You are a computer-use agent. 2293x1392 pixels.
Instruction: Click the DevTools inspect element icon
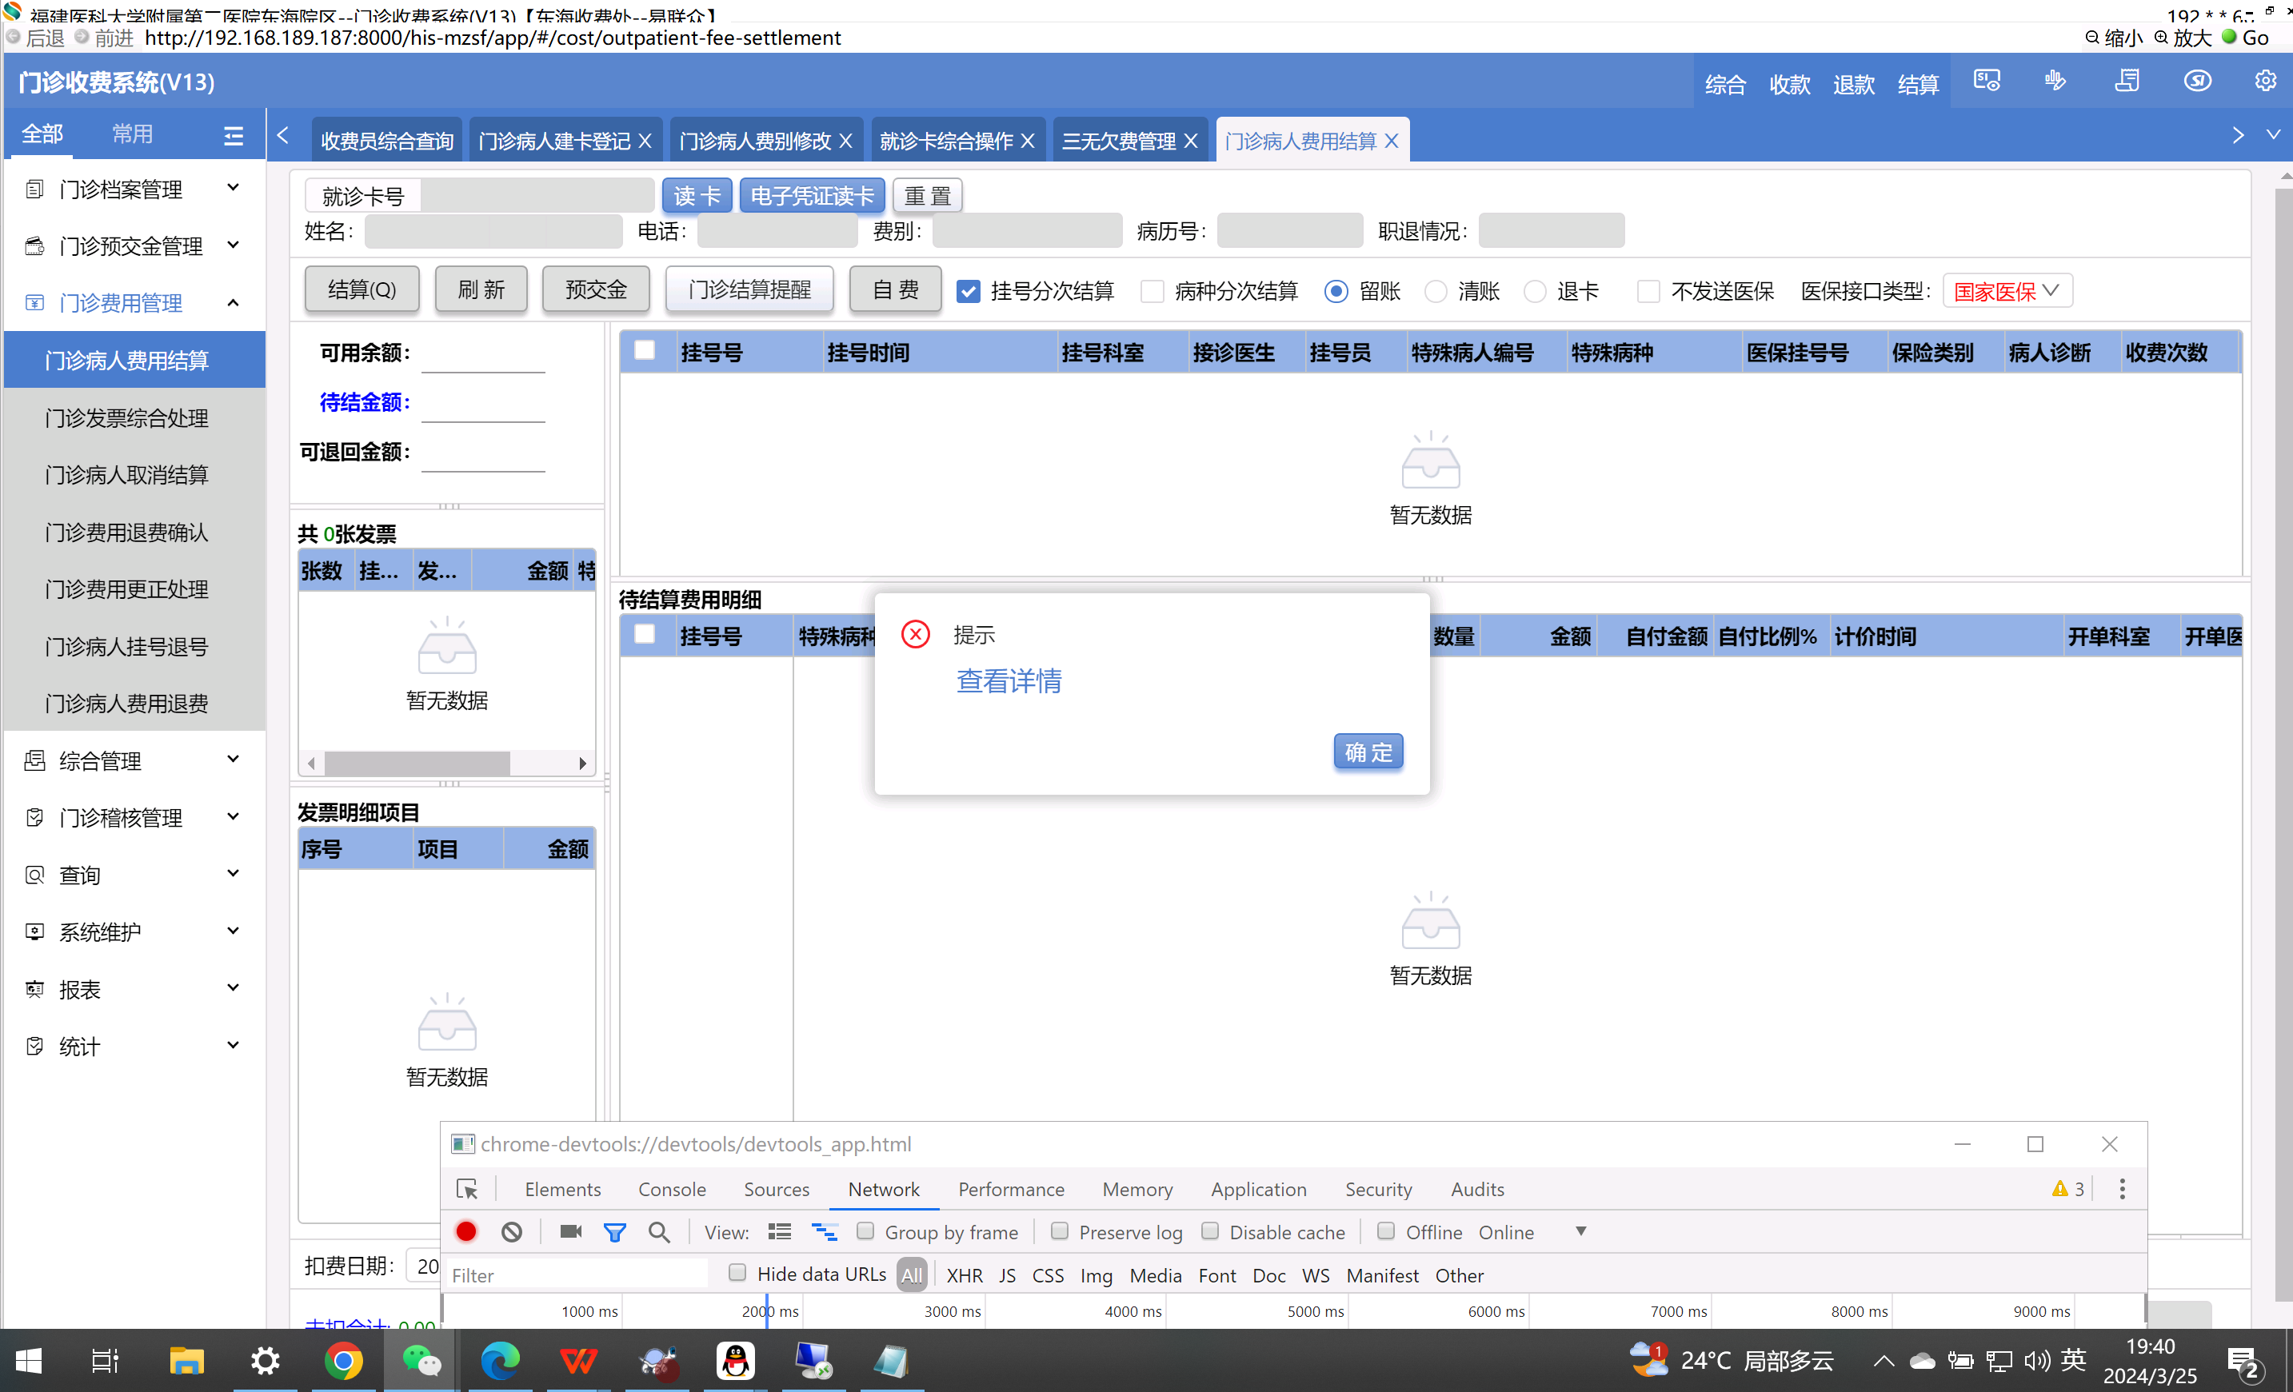click(467, 1189)
